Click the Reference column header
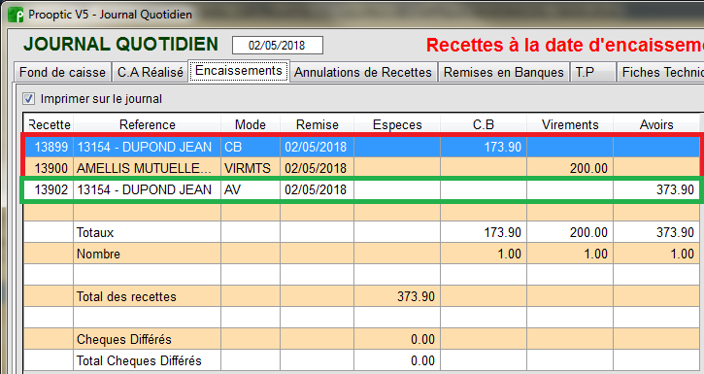The image size is (704, 374). (x=148, y=124)
